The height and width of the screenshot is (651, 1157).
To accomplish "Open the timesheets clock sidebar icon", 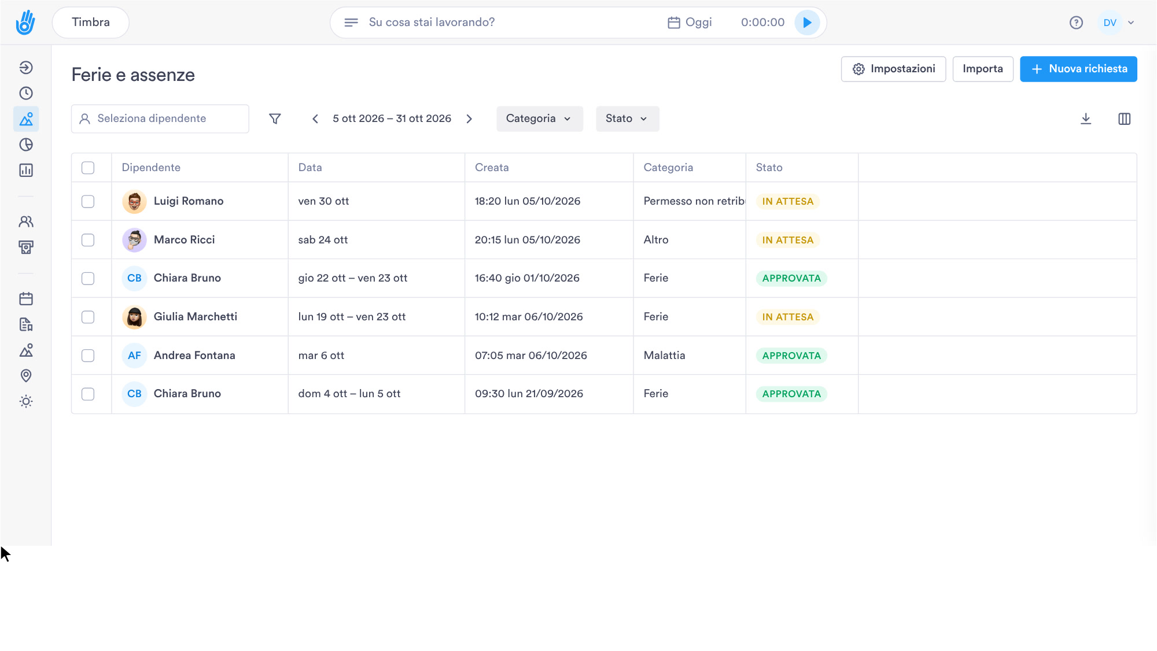I will point(26,93).
